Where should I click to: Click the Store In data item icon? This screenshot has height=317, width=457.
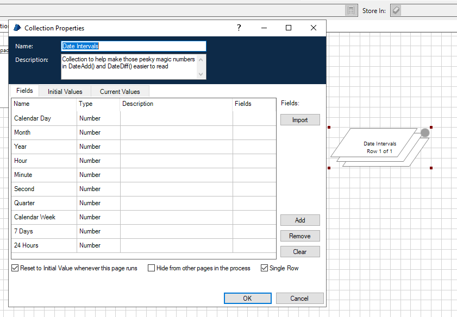pyautogui.click(x=396, y=10)
